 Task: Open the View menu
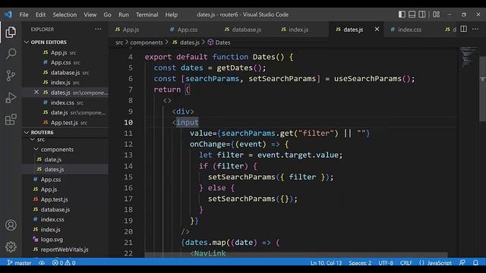(90, 14)
